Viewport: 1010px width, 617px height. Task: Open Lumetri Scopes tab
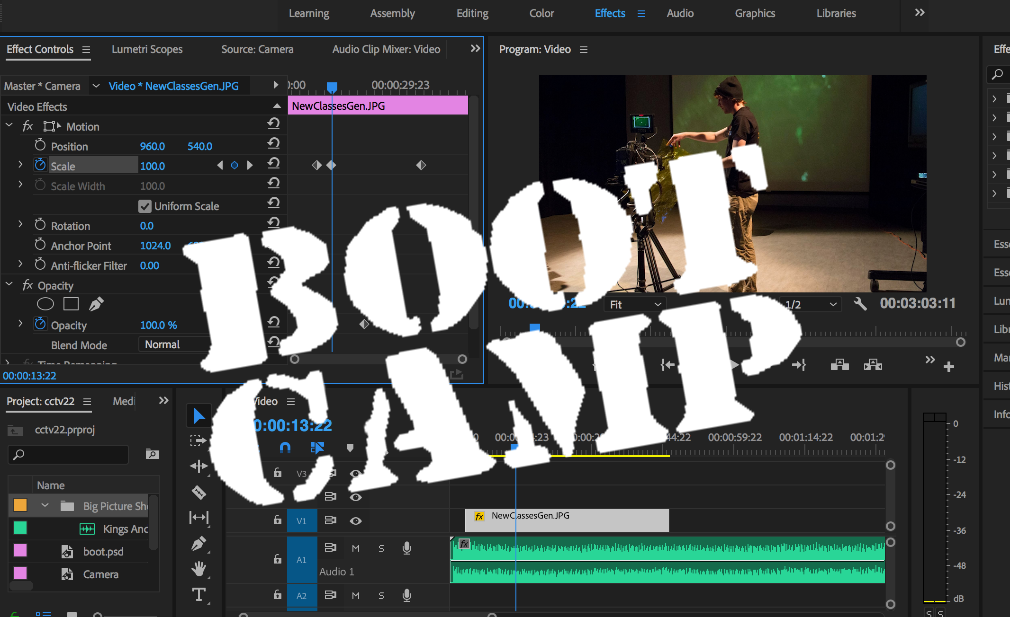pos(147,49)
